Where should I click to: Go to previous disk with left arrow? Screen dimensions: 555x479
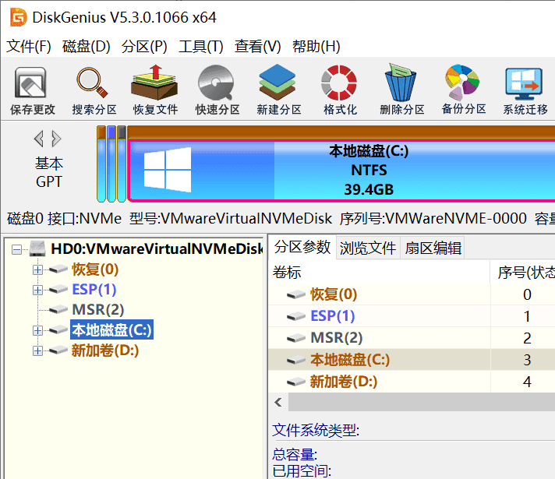(x=39, y=139)
